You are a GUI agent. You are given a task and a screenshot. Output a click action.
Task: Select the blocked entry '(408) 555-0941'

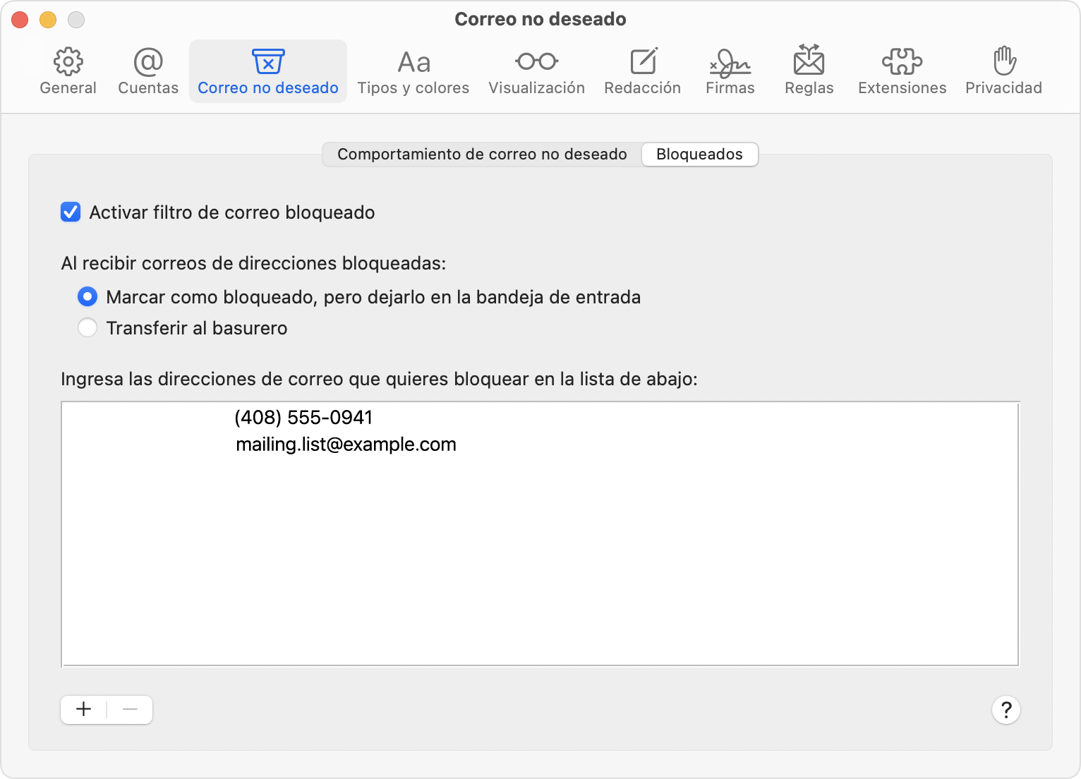(304, 417)
